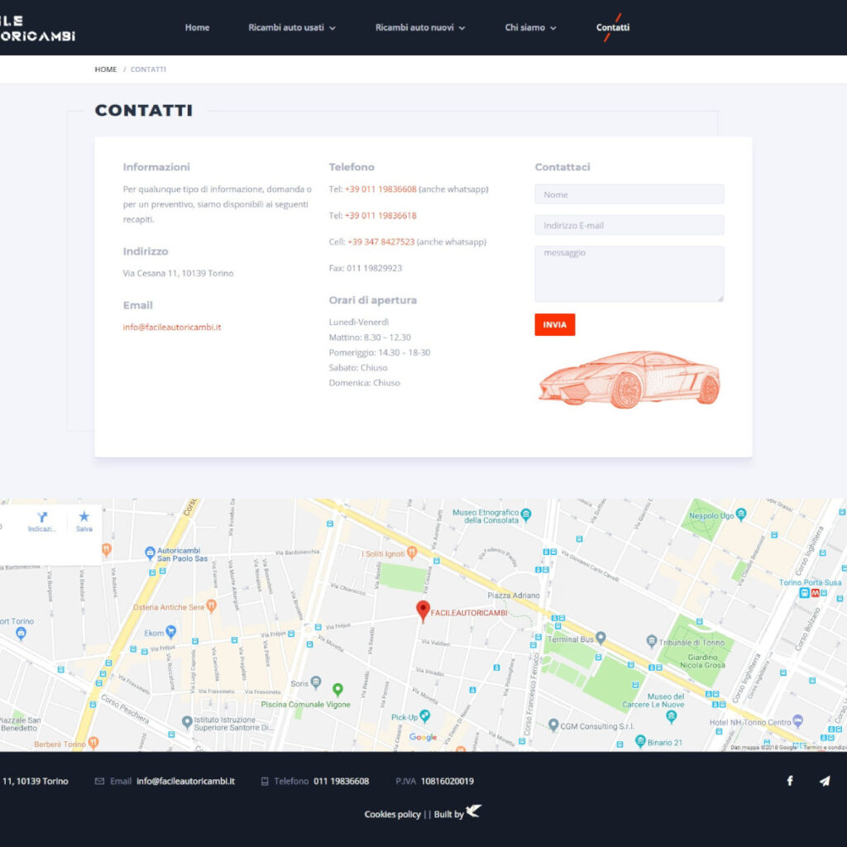Click the bird logo next to Built by
847x847 pixels.
[x=473, y=811]
